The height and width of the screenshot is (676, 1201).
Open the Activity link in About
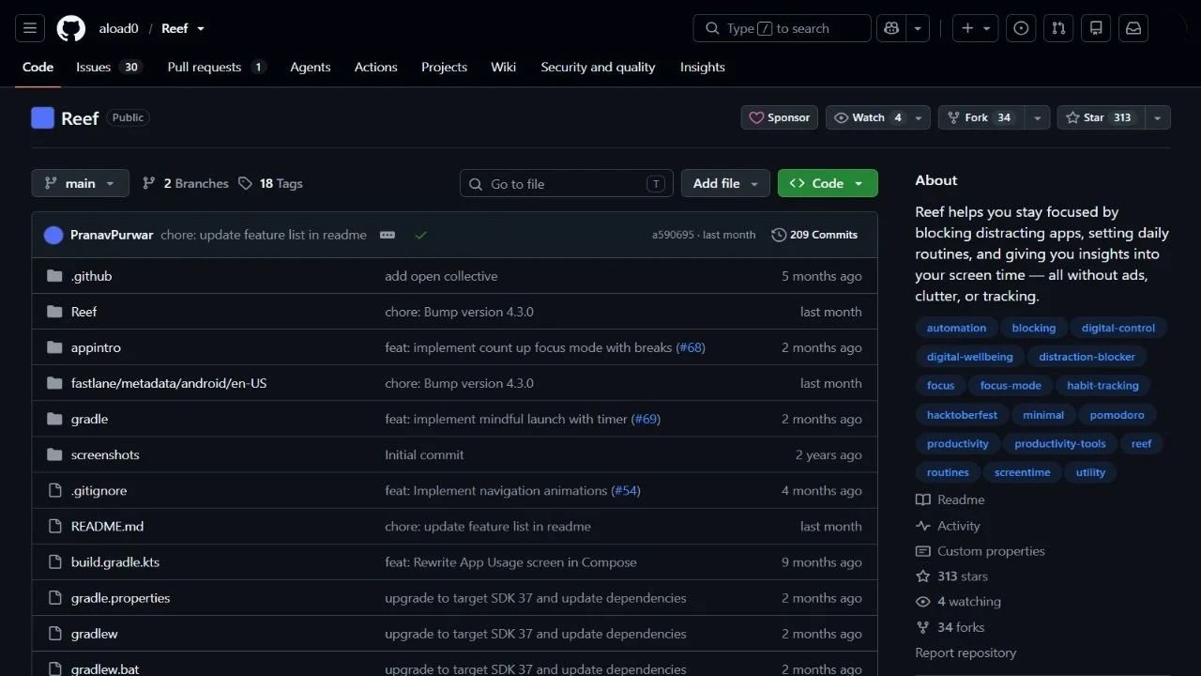[x=948, y=526]
